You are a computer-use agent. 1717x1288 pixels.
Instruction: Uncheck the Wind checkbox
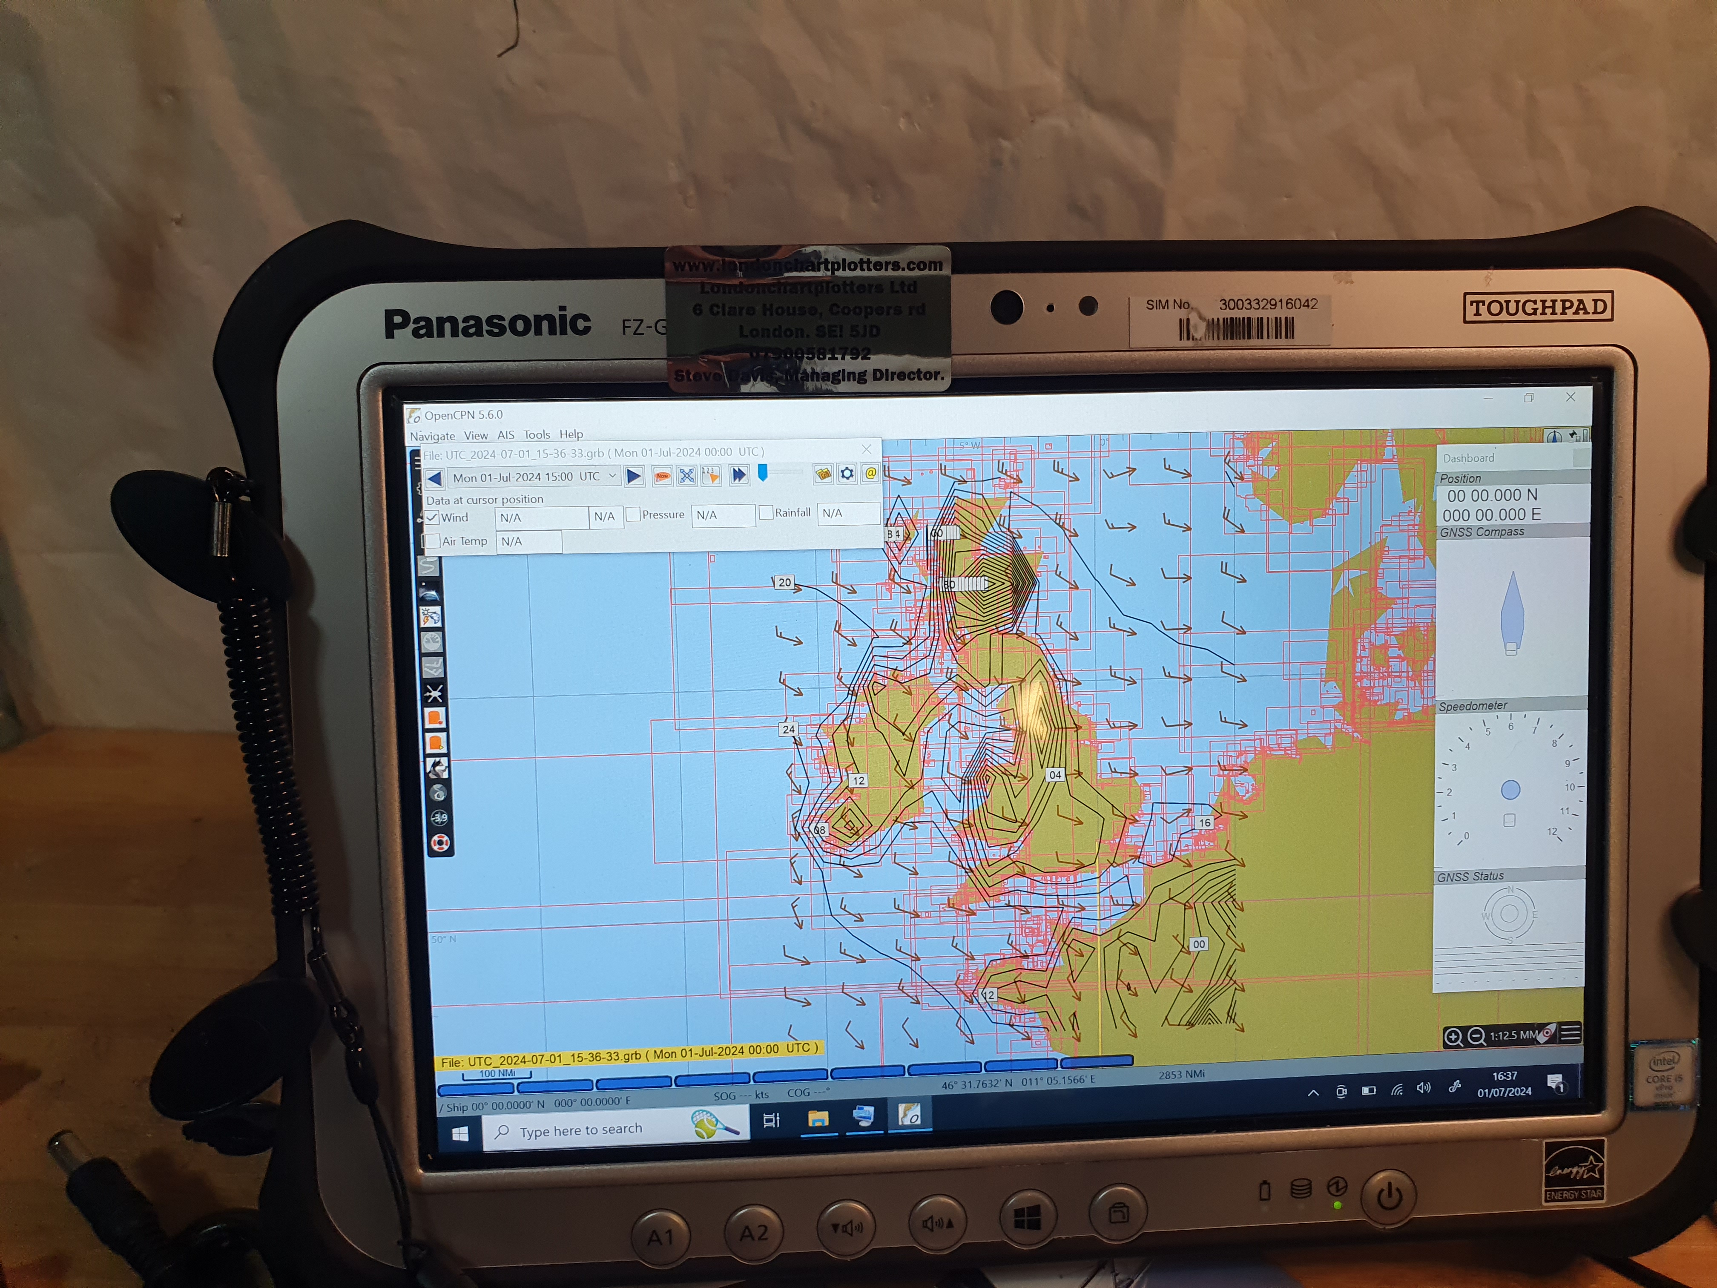tap(432, 518)
